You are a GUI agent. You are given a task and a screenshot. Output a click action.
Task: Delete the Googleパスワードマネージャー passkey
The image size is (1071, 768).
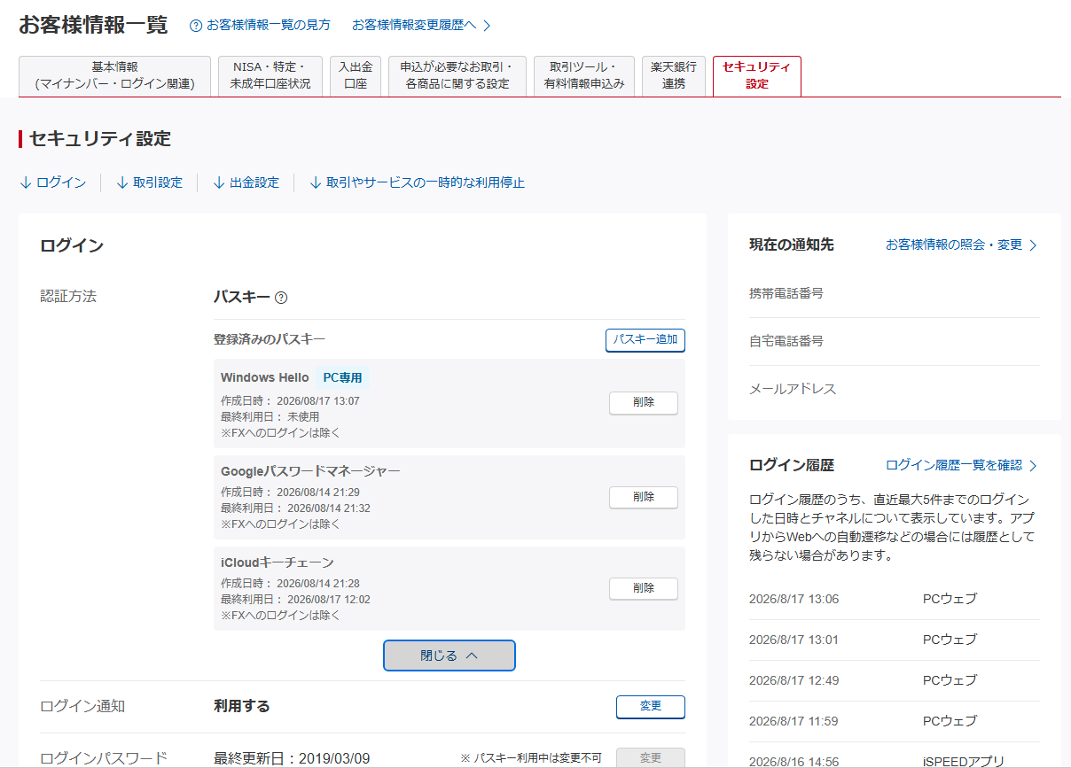pyautogui.click(x=644, y=497)
